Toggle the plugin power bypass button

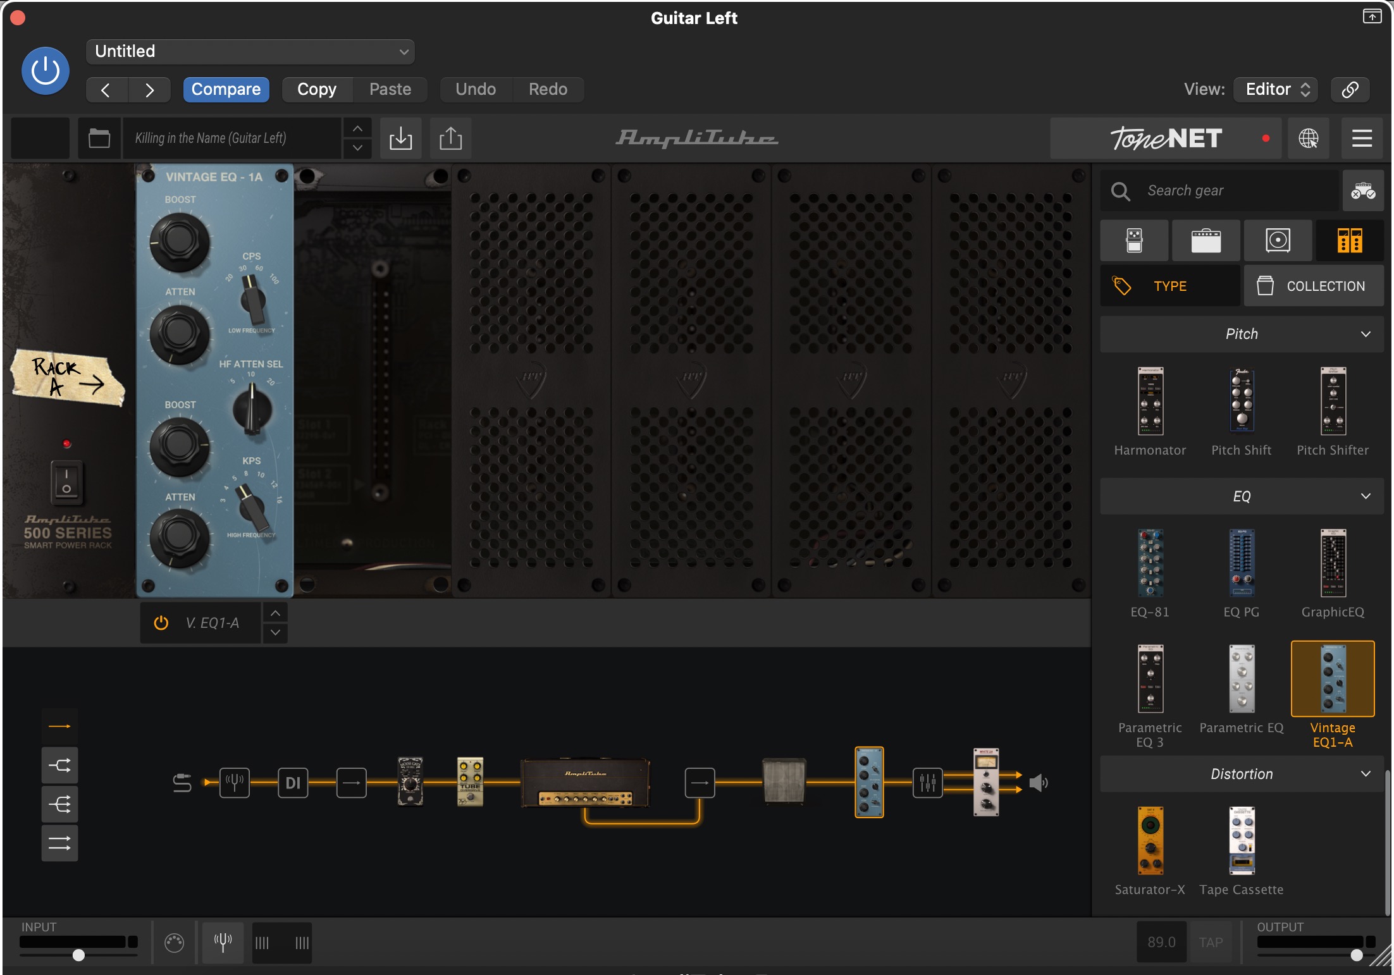[x=46, y=71]
